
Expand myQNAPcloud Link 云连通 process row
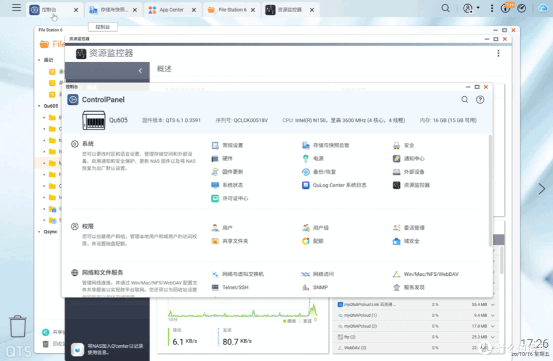pos(493,305)
